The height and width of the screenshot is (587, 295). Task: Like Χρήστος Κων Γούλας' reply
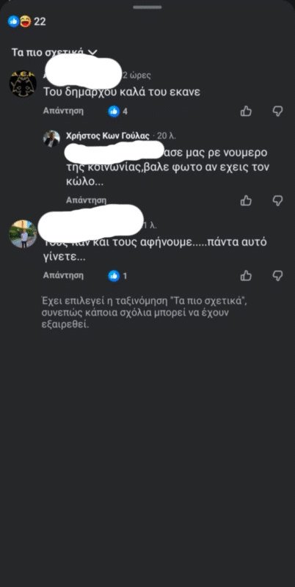pos(246,200)
